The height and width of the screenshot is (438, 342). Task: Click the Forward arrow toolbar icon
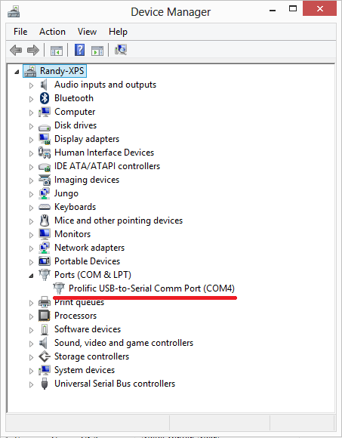33,51
